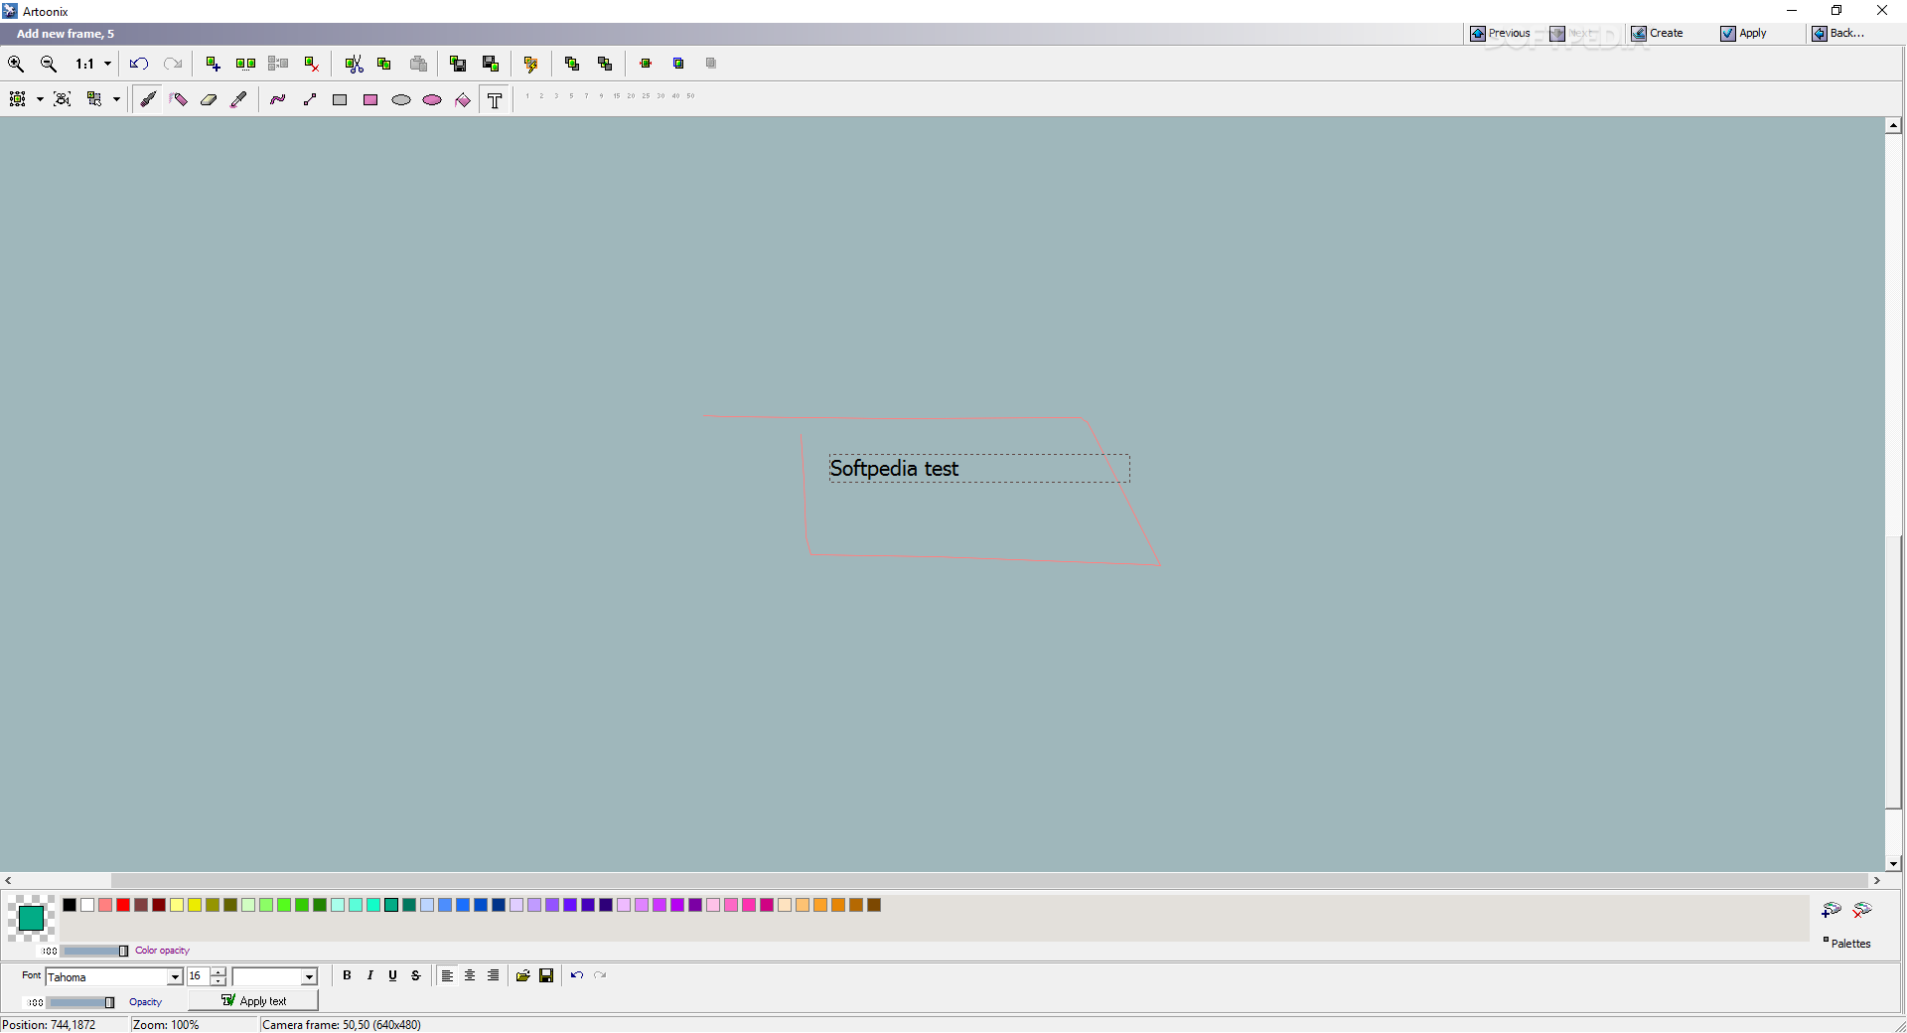Toggle the Text tool

point(495,99)
